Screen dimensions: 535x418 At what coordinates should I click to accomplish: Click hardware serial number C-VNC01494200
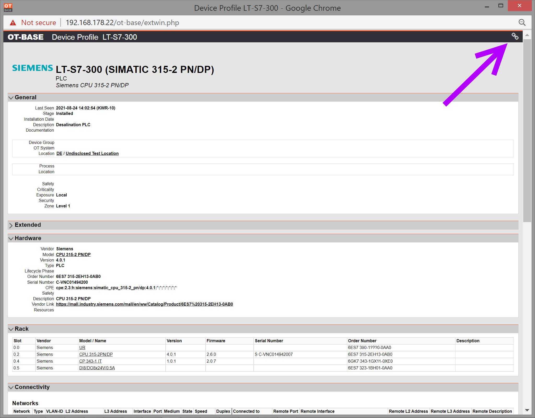[x=72, y=282]
